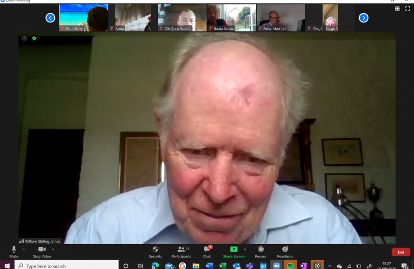Switch view using the grid view icon
The width and height of the screenshot is (414, 269).
tap(397, 8)
